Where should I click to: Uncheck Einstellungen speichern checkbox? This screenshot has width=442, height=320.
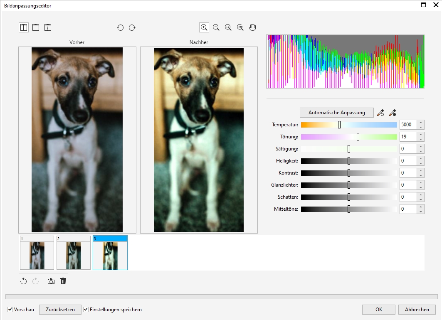pos(86,310)
